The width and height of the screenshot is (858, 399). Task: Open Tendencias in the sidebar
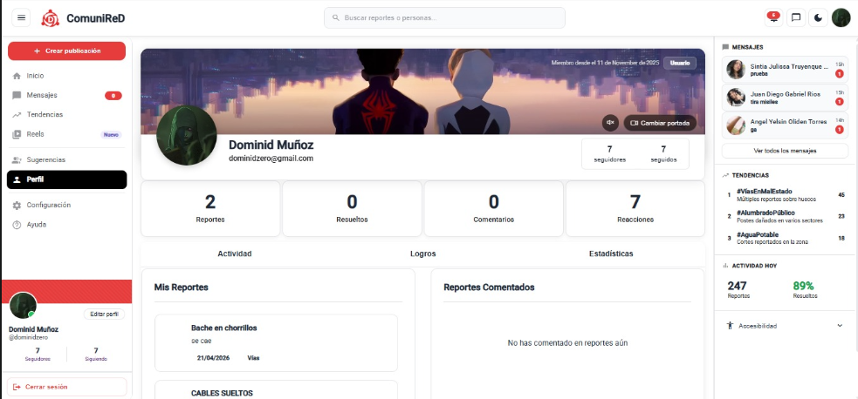pyautogui.click(x=66, y=115)
